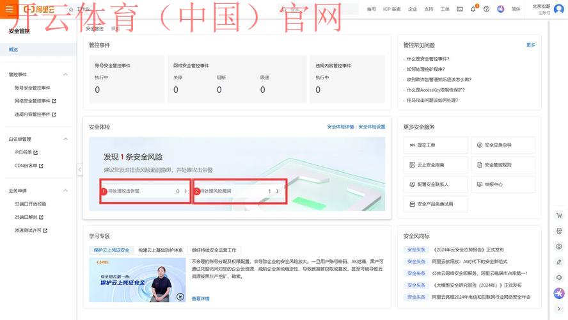Open ICP备案 in the top navigation
The image size is (568, 320).
[x=391, y=9]
